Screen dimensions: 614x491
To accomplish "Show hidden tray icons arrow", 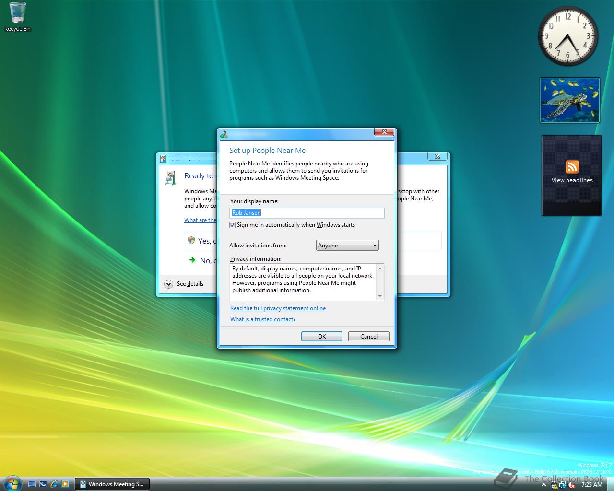I will 544,485.
